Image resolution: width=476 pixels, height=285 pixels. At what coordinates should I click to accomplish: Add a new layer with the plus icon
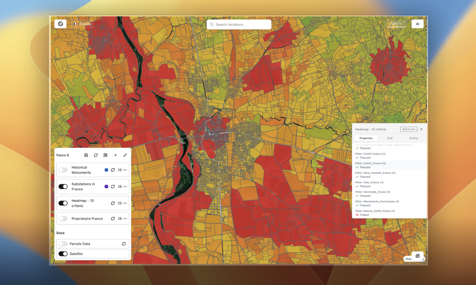coord(115,155)
